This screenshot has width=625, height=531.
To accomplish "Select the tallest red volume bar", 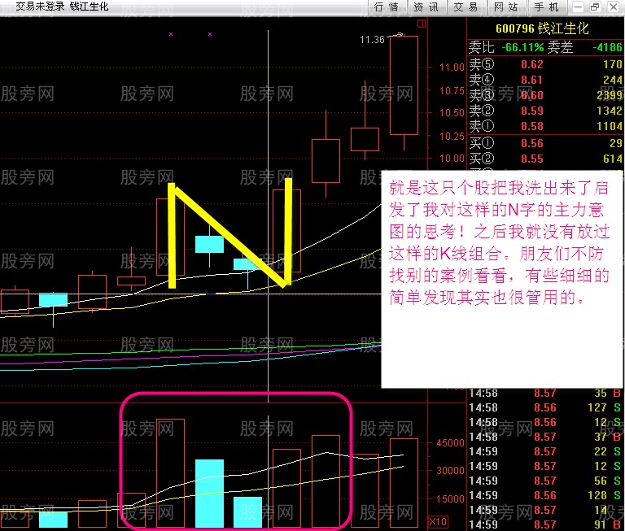I will tap(170, 472).
